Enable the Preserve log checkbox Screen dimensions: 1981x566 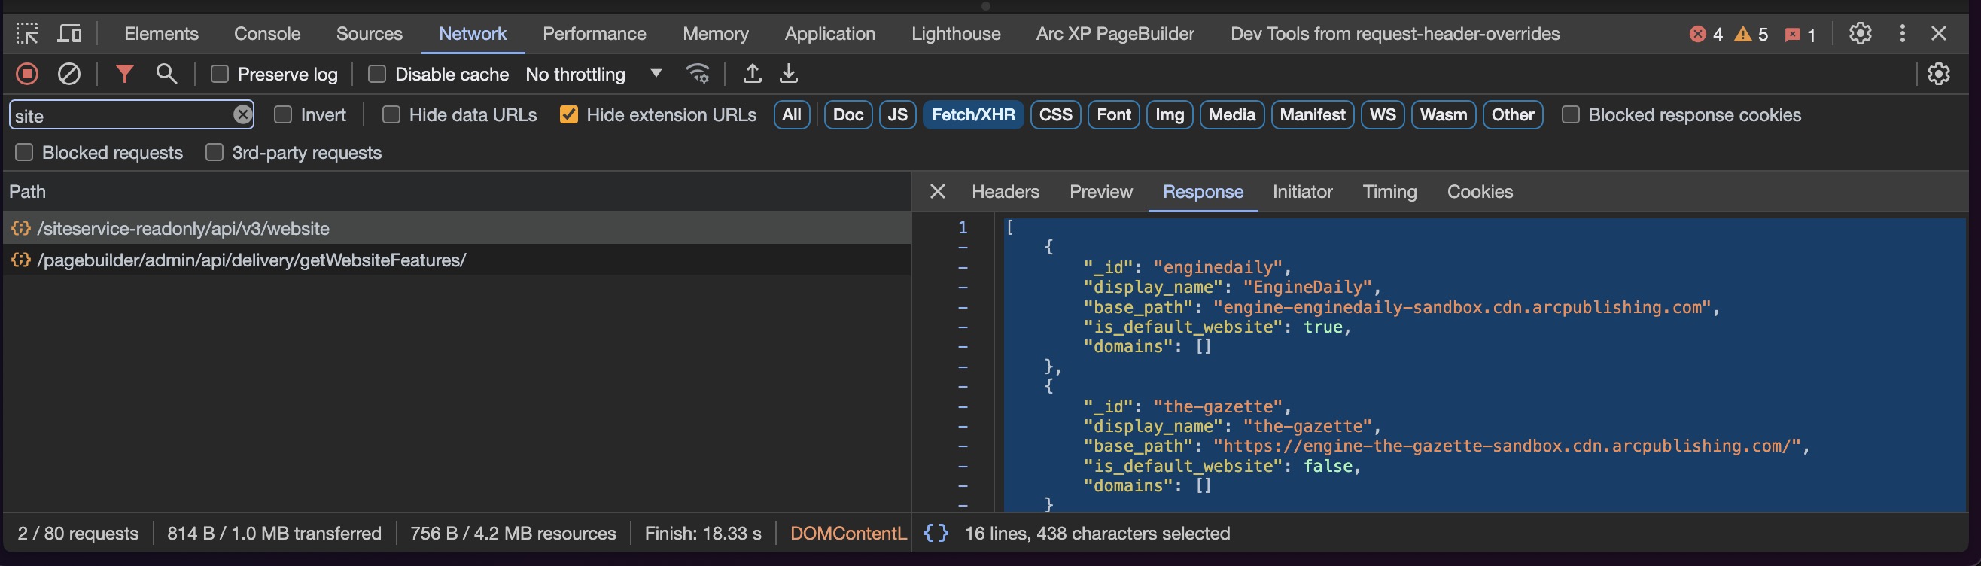[220, 74]
